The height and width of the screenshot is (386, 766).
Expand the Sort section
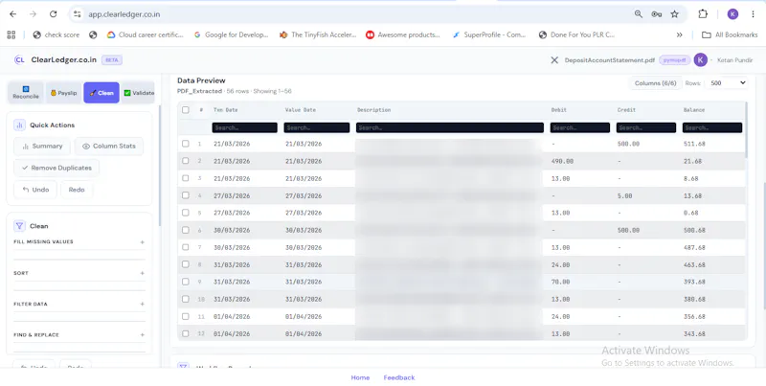pos(79,273)
